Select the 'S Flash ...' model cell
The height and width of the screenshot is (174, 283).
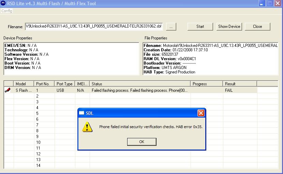(24, 90)
